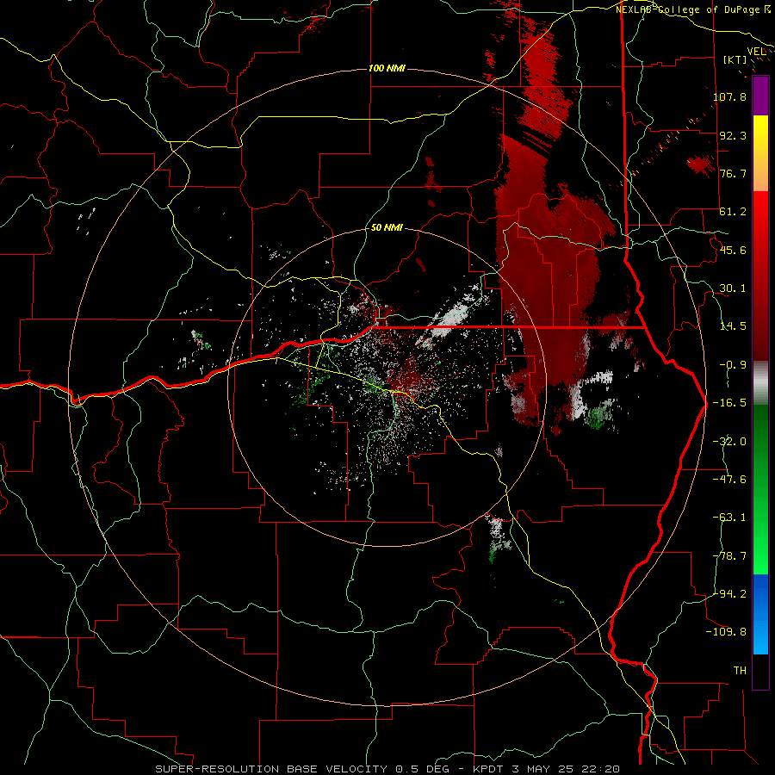Select the -78.7 velocity scale value

coord(729,556)
